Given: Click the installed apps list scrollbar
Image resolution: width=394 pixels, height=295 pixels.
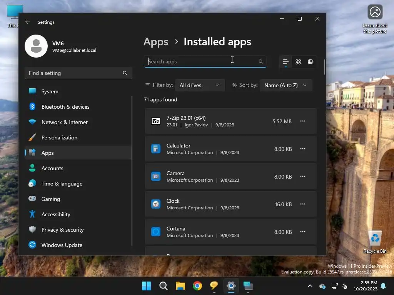Looking at the screenshot, I should click(325, 67).
